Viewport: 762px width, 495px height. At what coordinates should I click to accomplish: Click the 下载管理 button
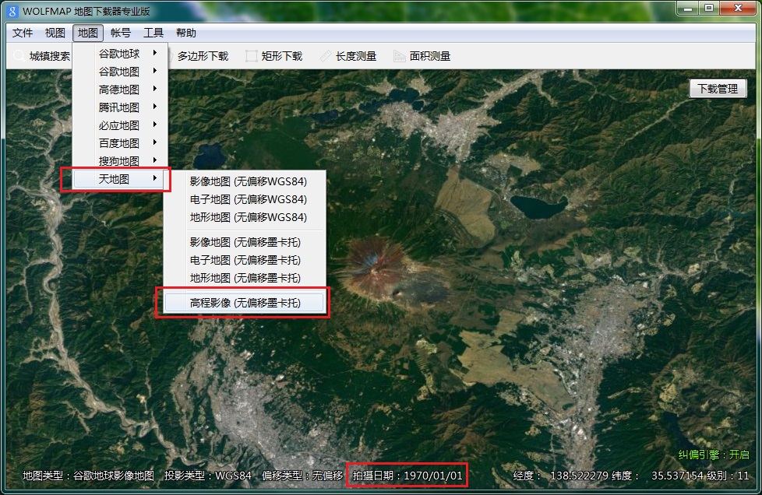pyautogui.click(x=718, y=89)
